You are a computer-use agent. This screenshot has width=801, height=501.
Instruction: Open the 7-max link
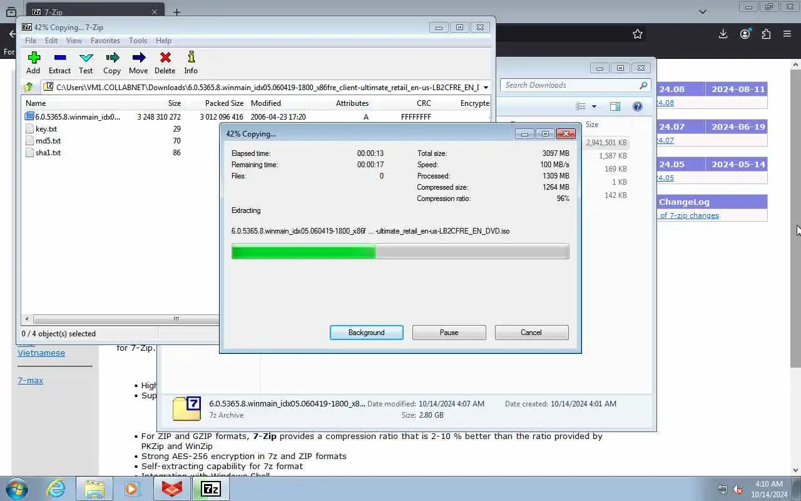tap(30, 380)
